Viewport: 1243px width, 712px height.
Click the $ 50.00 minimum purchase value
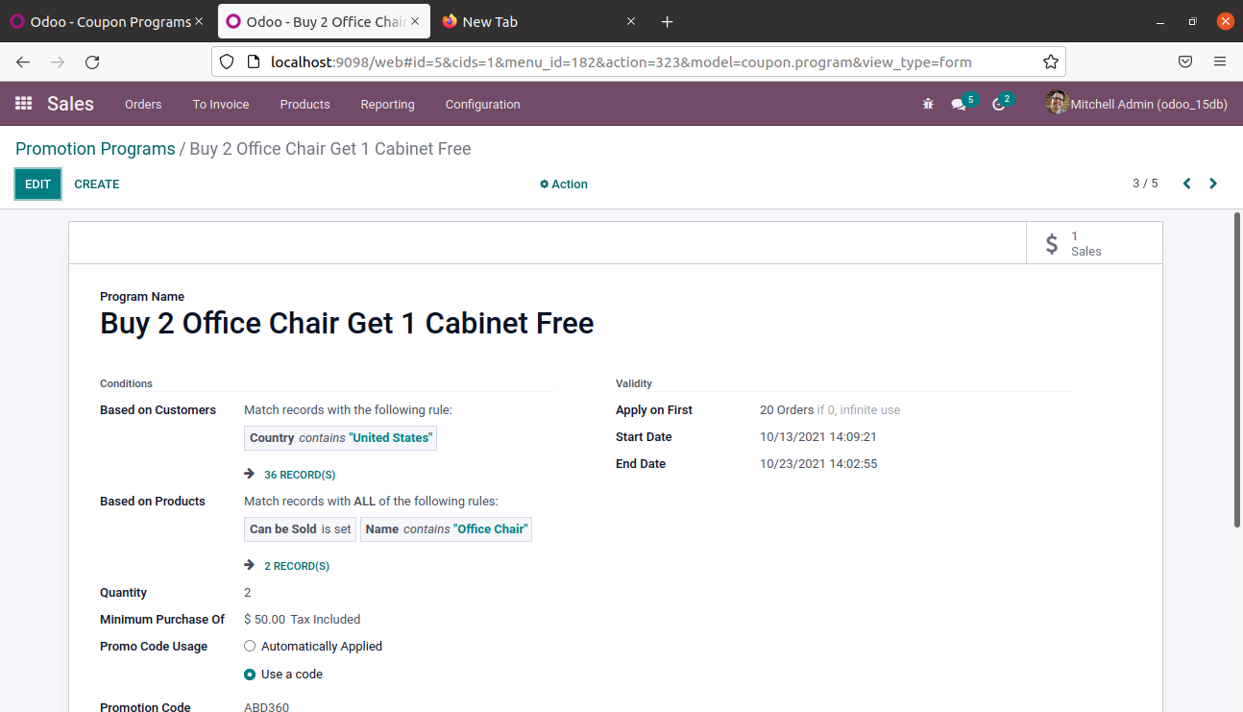click(x=265, y=620)
